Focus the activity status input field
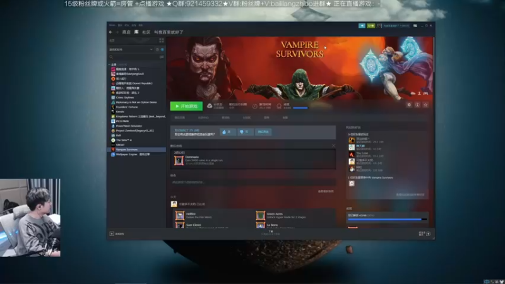Viewport: 505px width, 284px height. click(253, 182)
